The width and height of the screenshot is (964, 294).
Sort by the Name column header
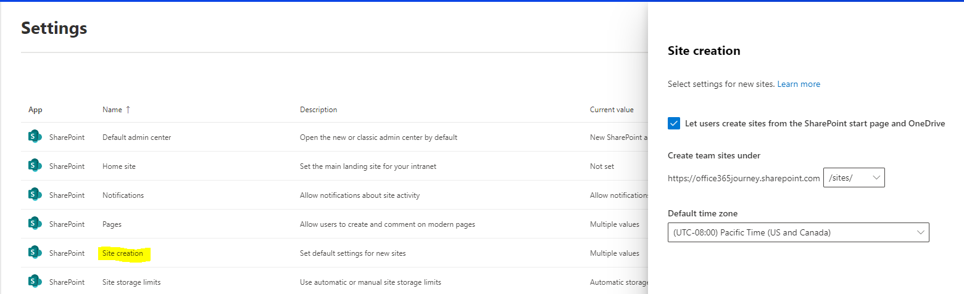[112, 110]
